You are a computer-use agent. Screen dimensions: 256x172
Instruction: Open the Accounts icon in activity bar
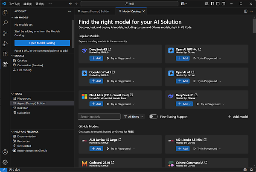click(x=5, y=152)
